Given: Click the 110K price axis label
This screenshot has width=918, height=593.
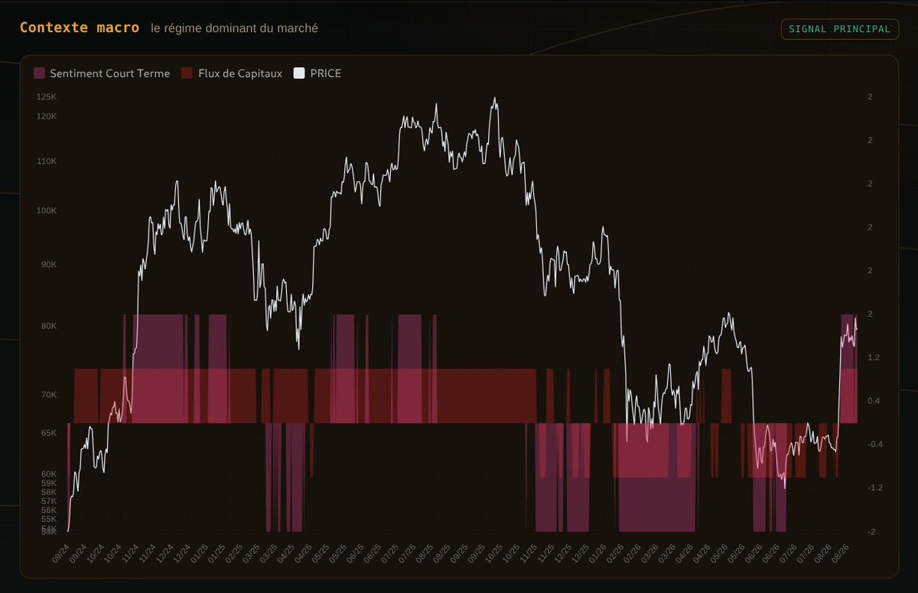Looking at the screenshot, I should click(x=47, y=161).
